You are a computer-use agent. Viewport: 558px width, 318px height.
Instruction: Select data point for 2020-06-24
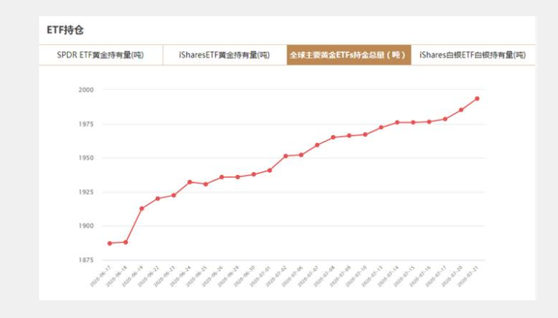pos(190,182)
